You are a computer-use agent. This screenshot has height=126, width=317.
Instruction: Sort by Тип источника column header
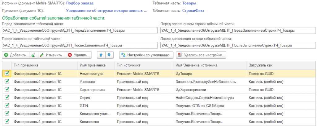144,65
